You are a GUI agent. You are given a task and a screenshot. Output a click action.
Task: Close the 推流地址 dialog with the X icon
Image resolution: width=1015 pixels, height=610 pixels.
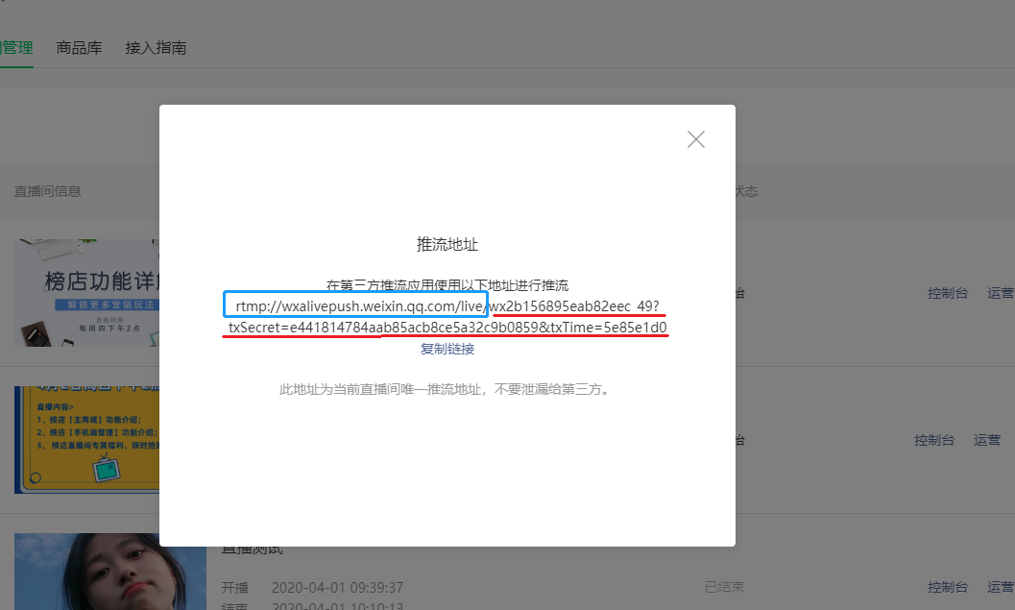click(x=696, y=139)
